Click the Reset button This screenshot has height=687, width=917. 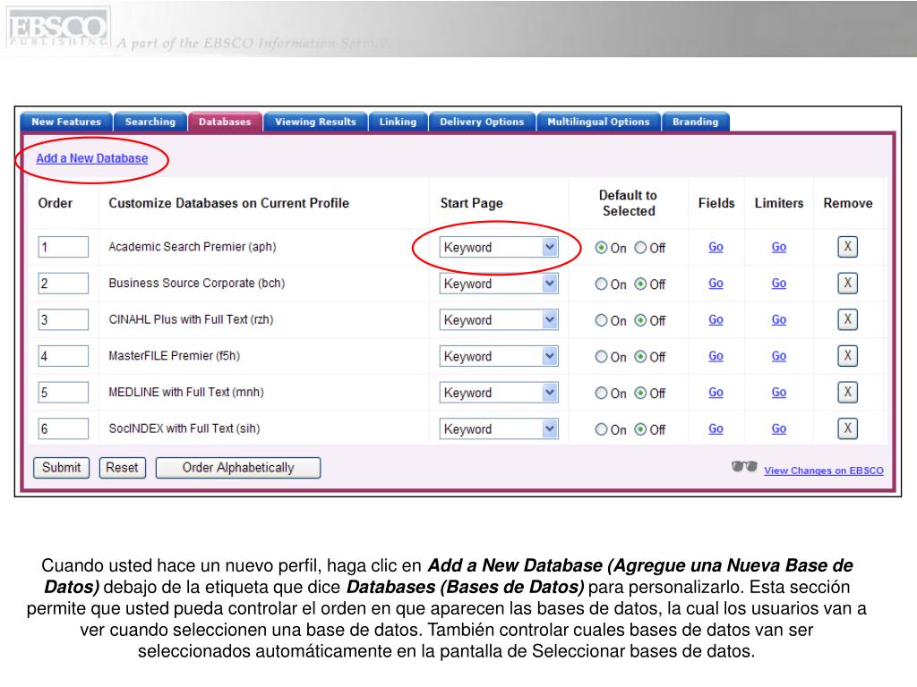122,468
